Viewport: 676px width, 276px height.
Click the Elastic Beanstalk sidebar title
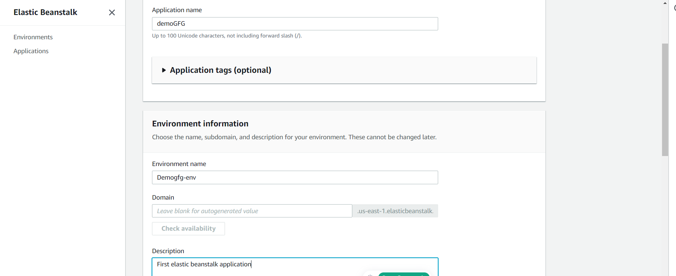pos(45,12)
